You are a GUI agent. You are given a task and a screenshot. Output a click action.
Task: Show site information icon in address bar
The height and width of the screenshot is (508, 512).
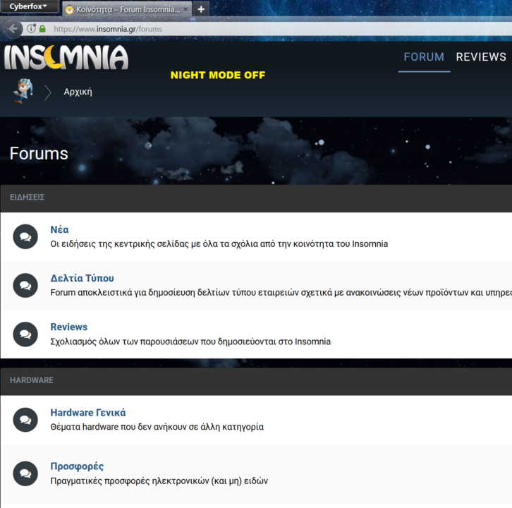point(31,29)
